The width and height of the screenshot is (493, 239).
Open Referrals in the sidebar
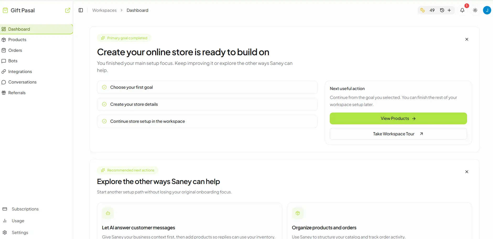pos(36,93)
